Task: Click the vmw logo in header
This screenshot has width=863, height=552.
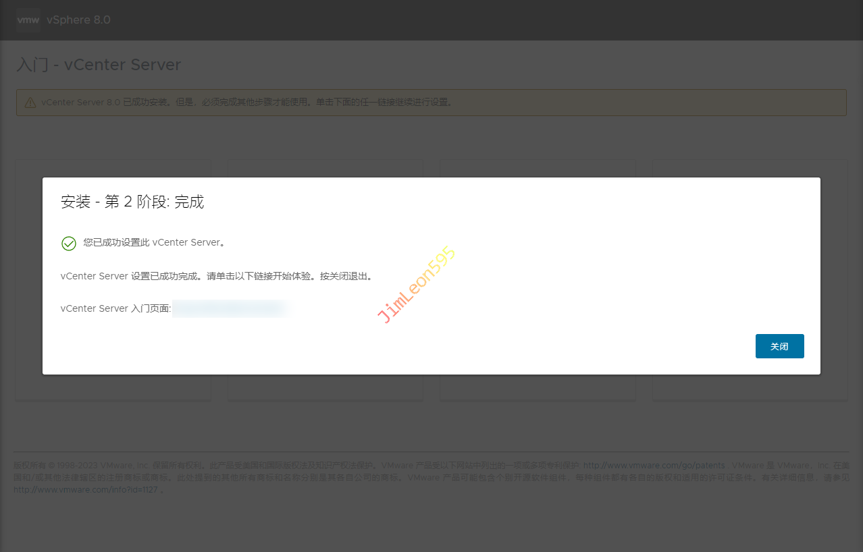Action: pos(28,20)
